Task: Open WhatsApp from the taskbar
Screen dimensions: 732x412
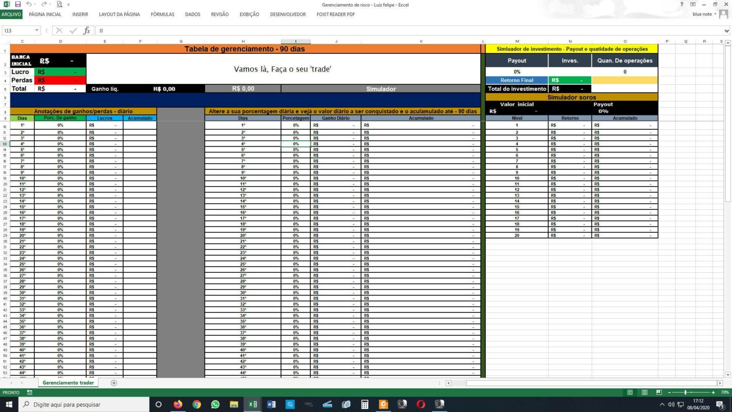Action: tap(215, 404)
